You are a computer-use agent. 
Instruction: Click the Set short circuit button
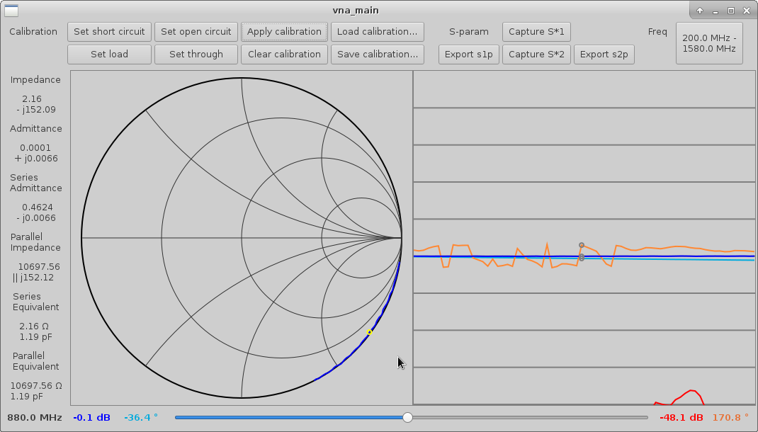(x=109, y=32)
